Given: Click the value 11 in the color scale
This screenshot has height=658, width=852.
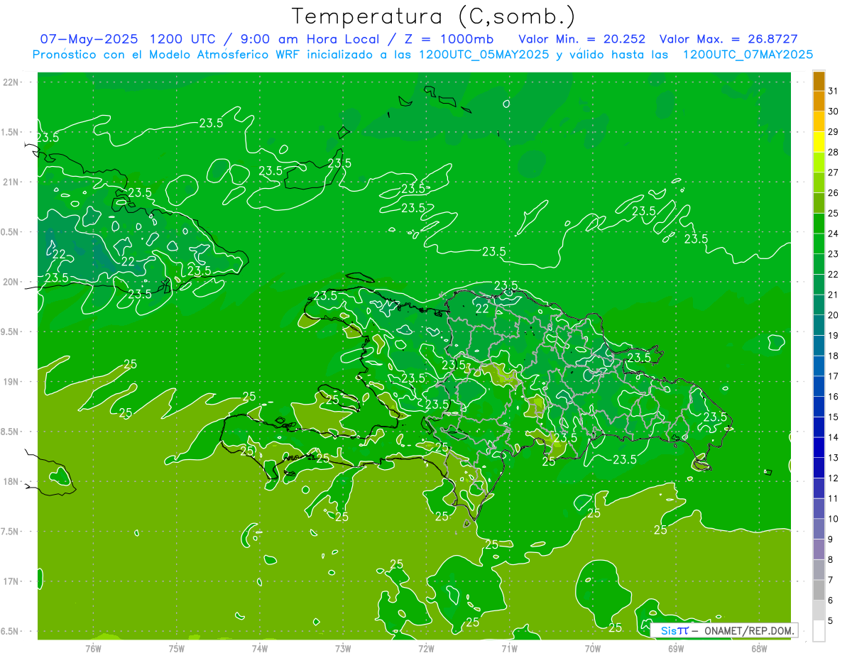Looking at the screenshot, I should [x=834, y=498].
